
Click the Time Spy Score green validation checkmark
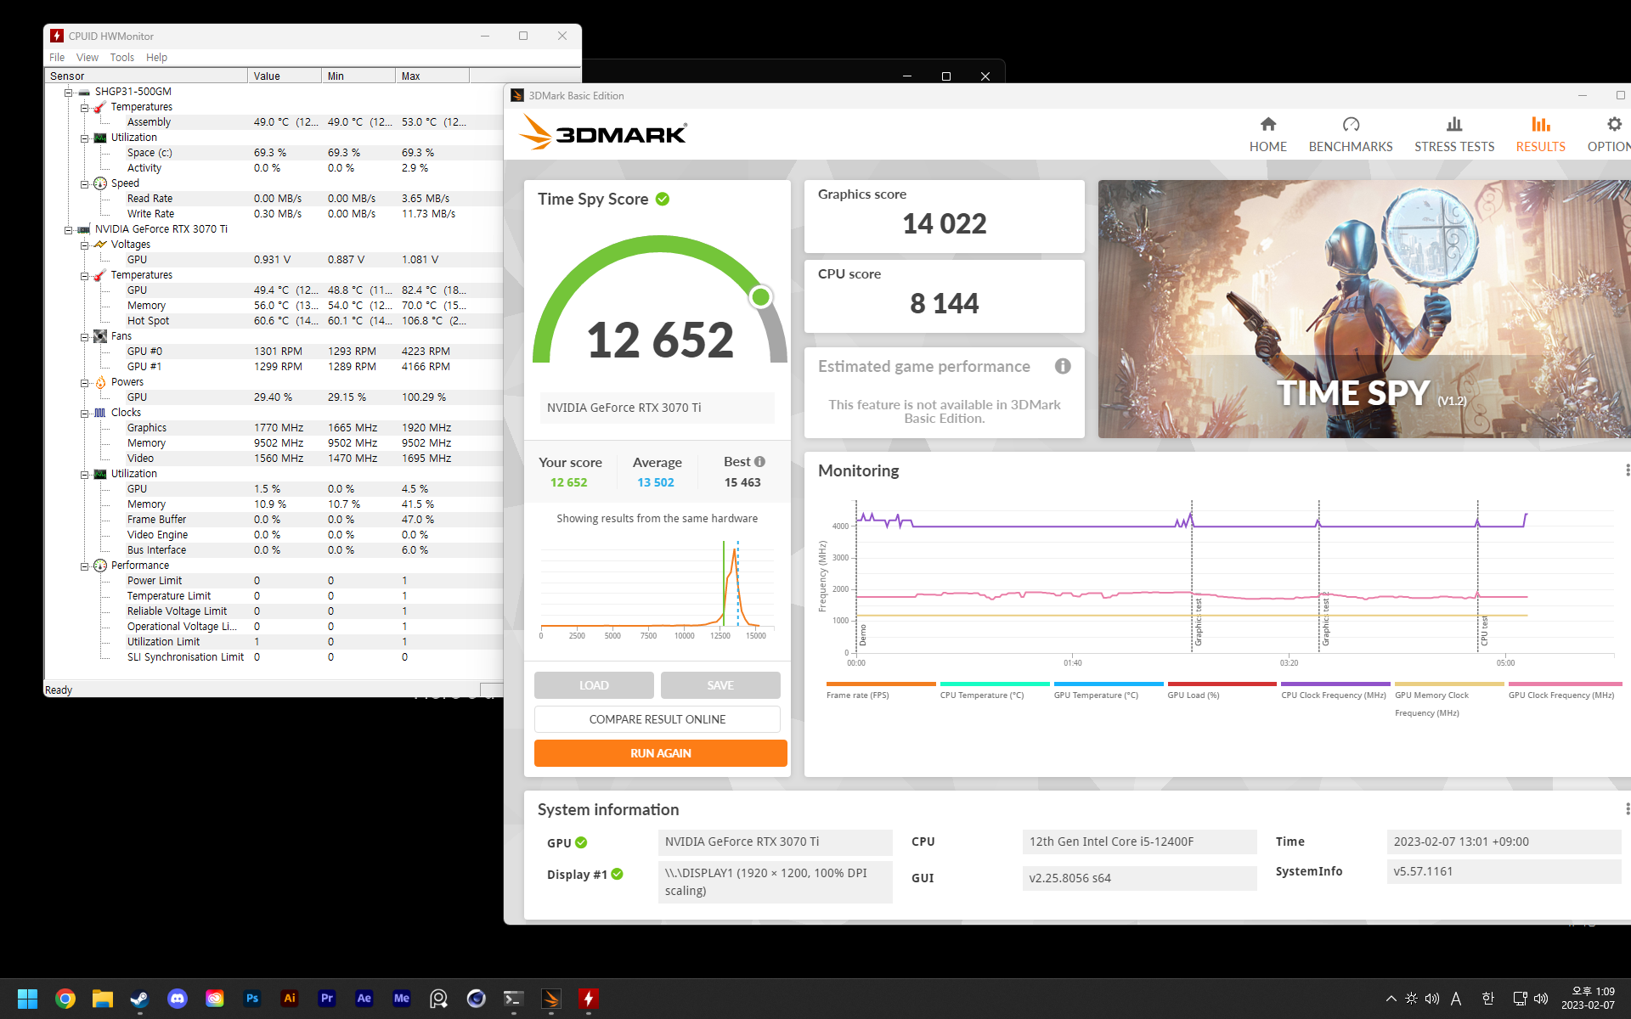point(663,199)
